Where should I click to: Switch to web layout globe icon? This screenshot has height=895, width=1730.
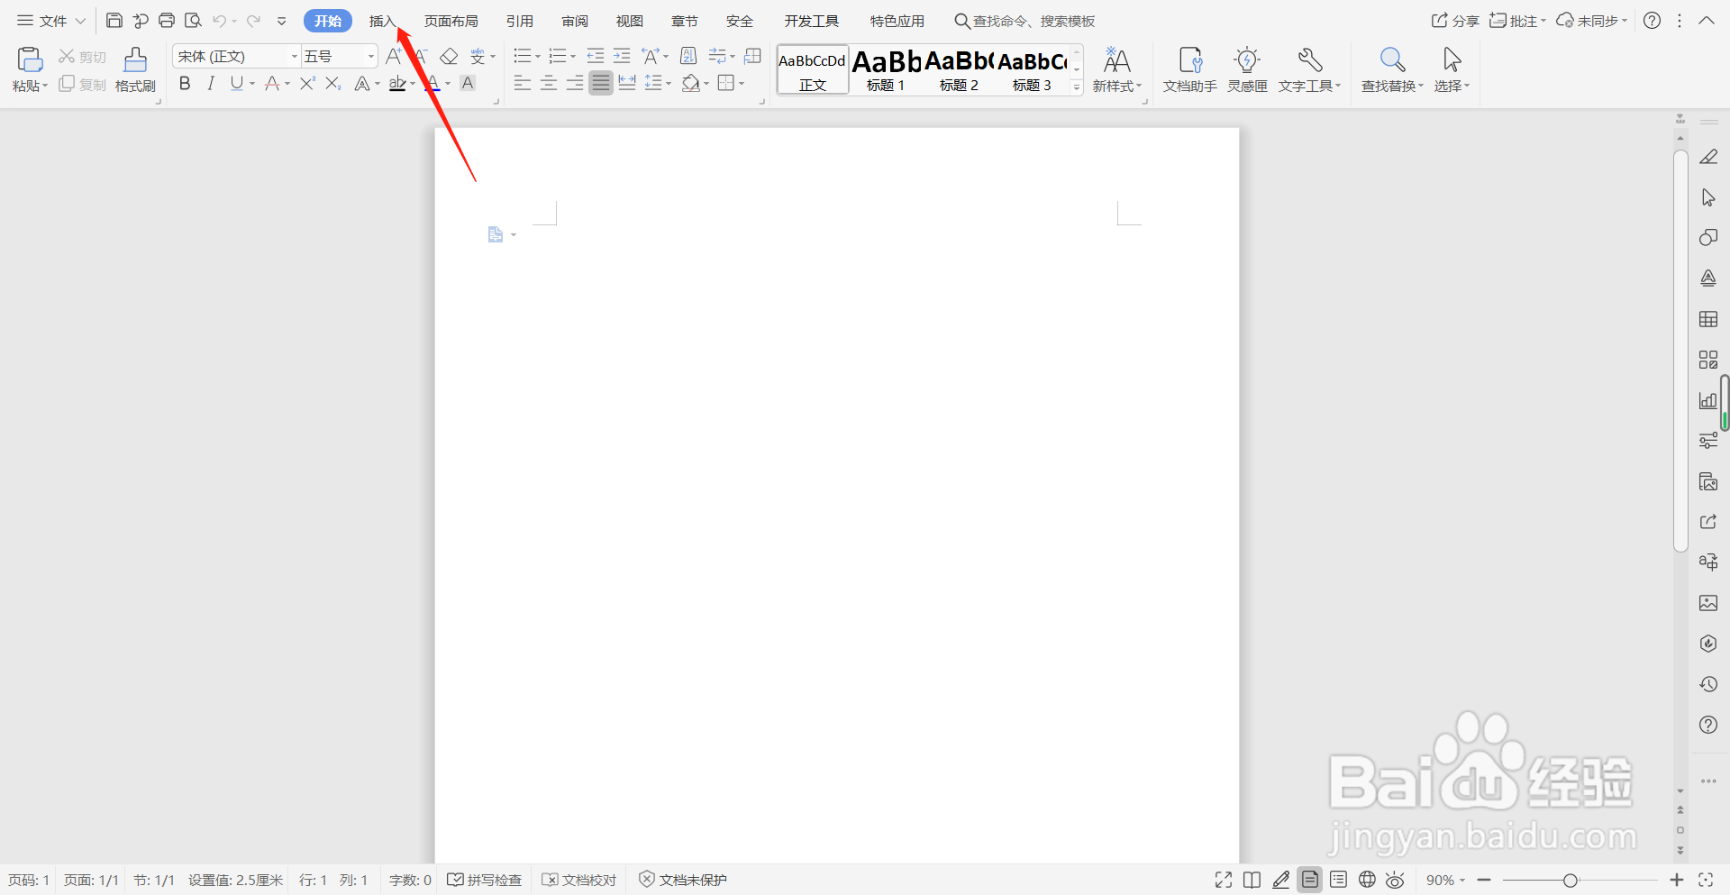click(1367, 880)
